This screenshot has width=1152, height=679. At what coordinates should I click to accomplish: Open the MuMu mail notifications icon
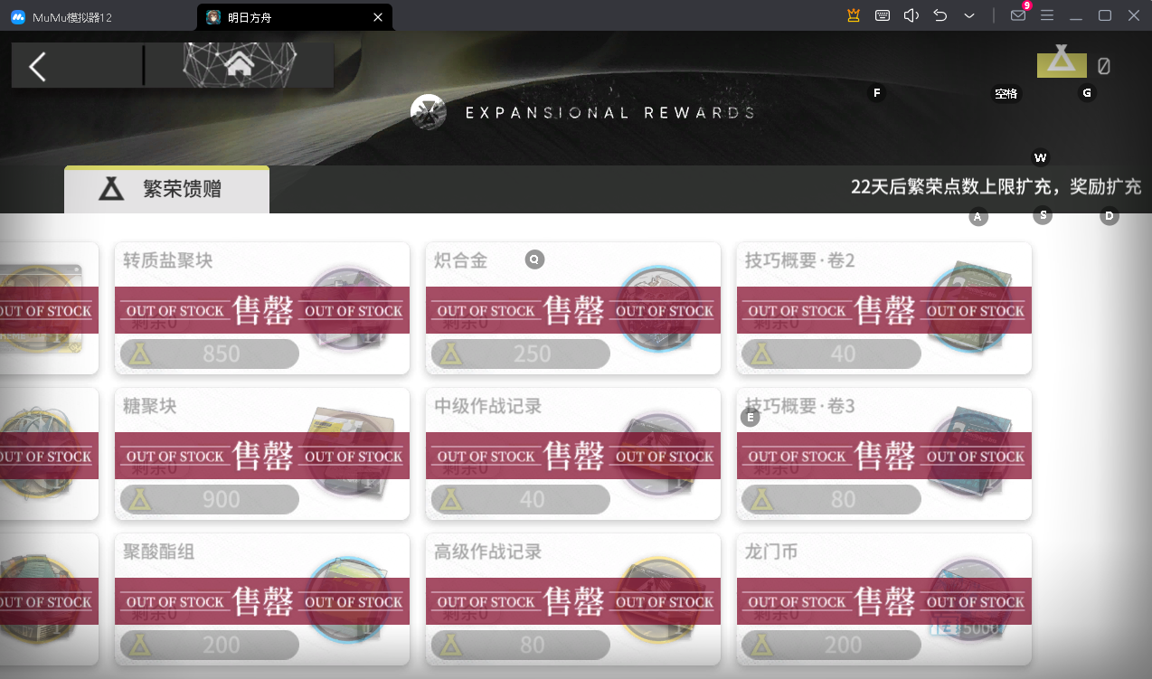[1019, 14]
